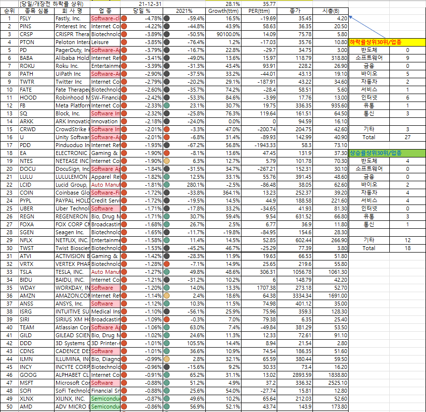Click the red 2021% icon in U row

click(167, 137)
